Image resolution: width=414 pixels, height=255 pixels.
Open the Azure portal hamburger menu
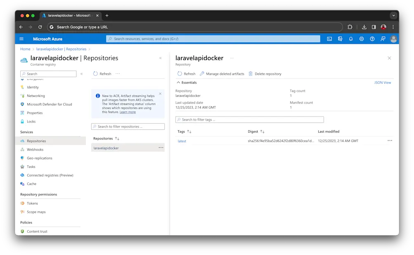21,39
